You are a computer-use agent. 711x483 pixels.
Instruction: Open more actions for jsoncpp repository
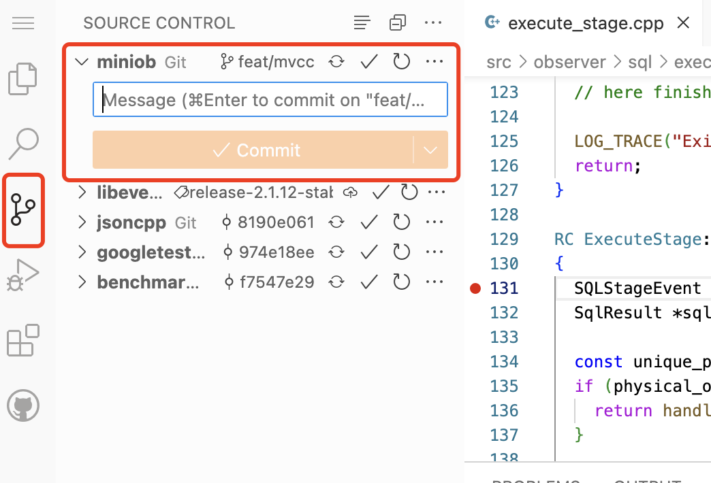434,222
